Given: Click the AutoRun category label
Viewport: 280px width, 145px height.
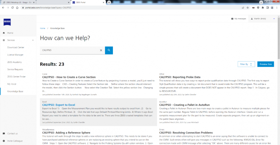Looking at the screenshot, I should click(163, 102).
